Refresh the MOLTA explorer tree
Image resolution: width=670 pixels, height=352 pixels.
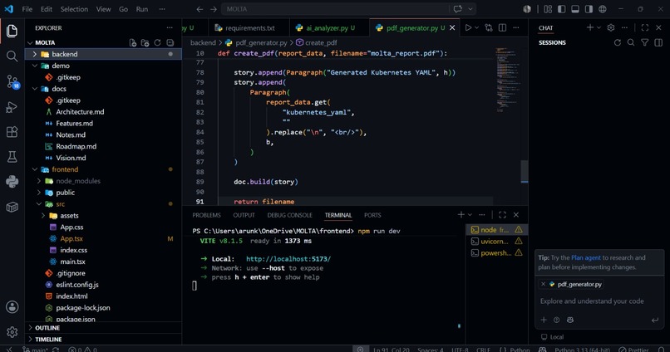click(158, 42)
